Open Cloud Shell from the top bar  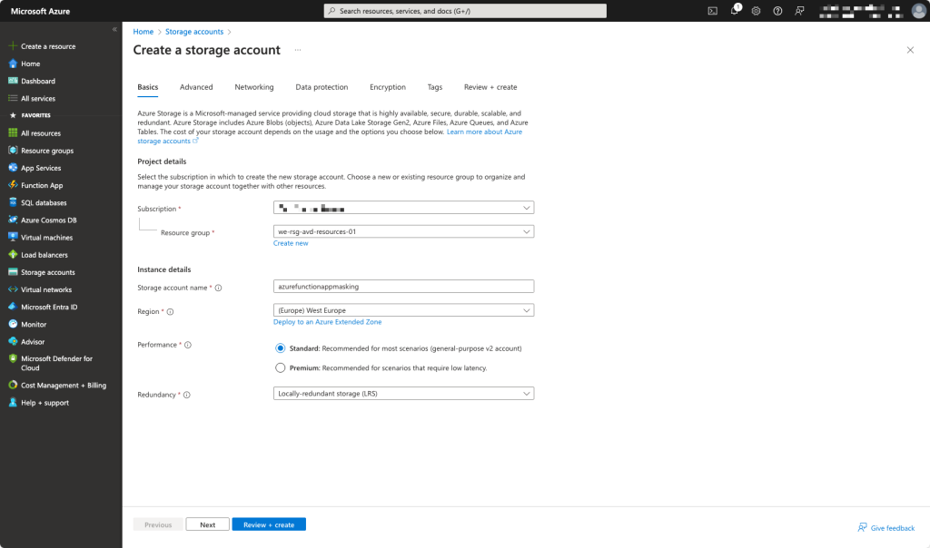pyautogui.click(x=712, y=11)
